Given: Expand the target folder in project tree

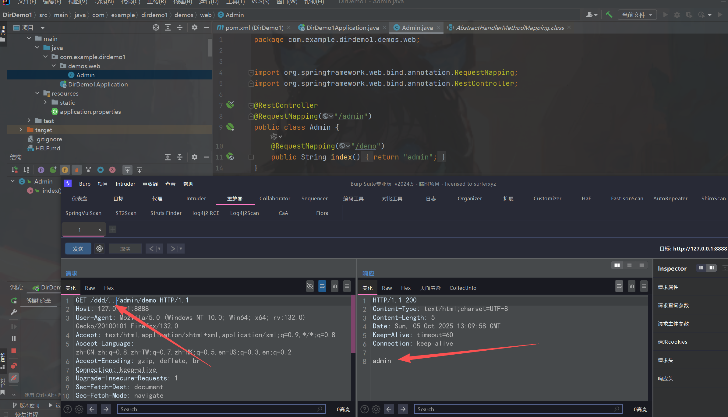Looking at the screenshot, I should click(x=21, y=130).
